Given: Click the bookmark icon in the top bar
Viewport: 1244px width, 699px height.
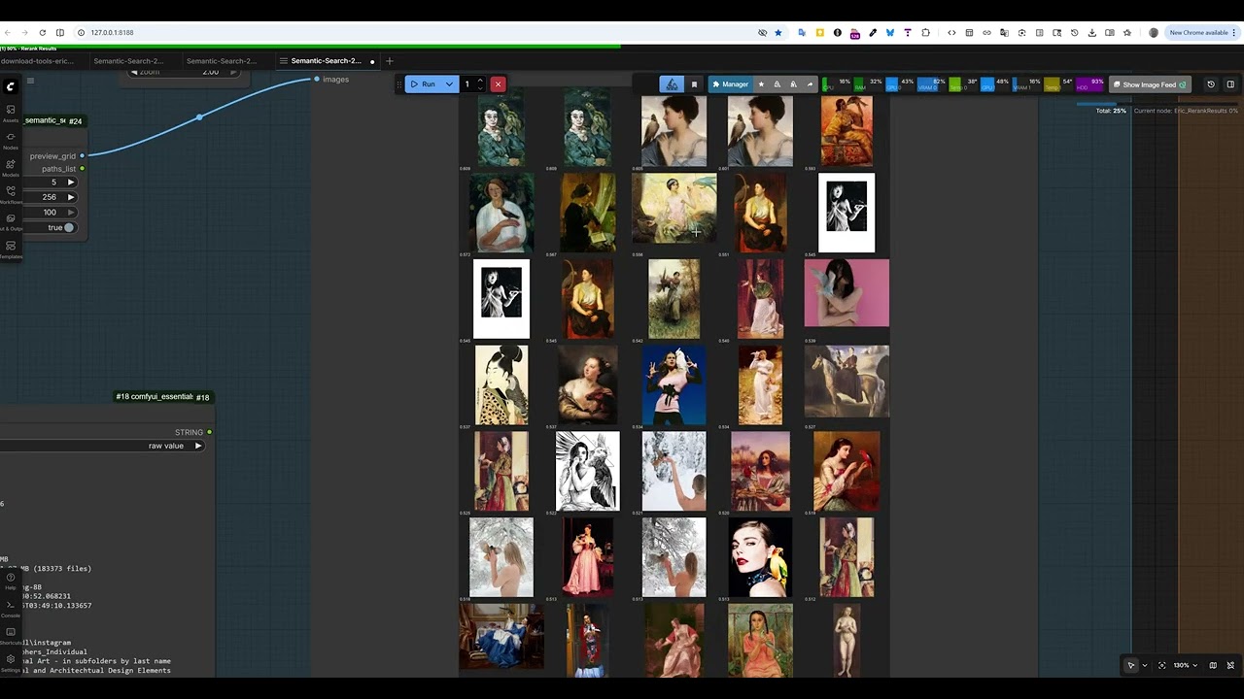Looking at the screenshot, I should pos(694,84).
